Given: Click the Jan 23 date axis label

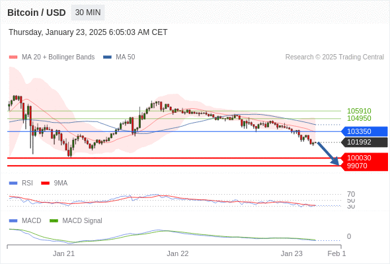Looking at the screenshot, I should (x=292, y=253).
